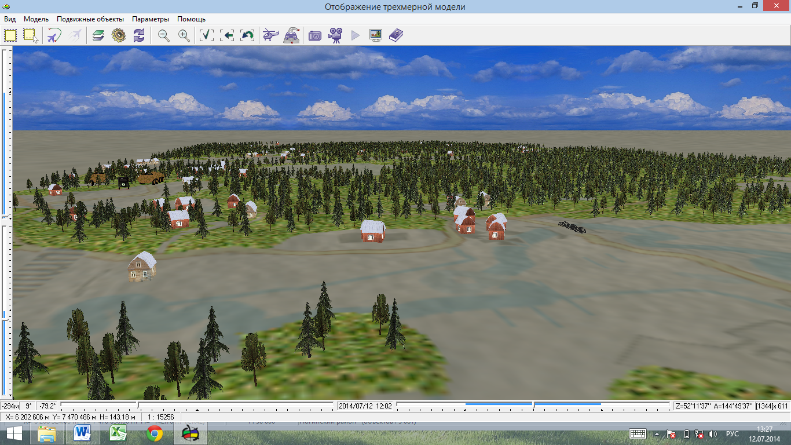The image size is (791, 445).
Task: Click the 9° status value
Action: (x=28, y=406)
